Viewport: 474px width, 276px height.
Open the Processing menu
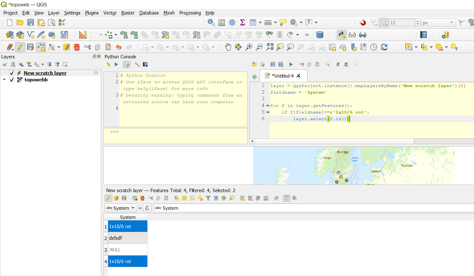click(x=190, y=13)
